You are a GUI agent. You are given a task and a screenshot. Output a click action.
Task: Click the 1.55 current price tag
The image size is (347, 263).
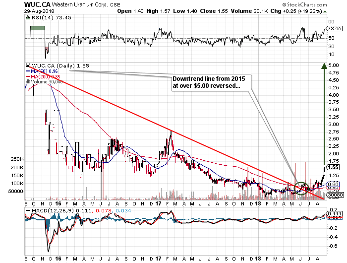[334, 168]
